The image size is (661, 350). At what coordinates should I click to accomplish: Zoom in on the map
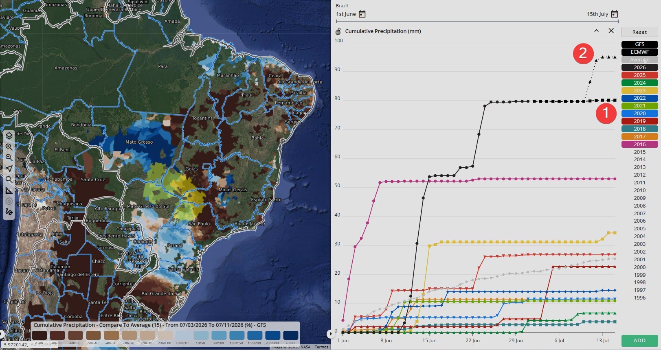click(9, 147)
